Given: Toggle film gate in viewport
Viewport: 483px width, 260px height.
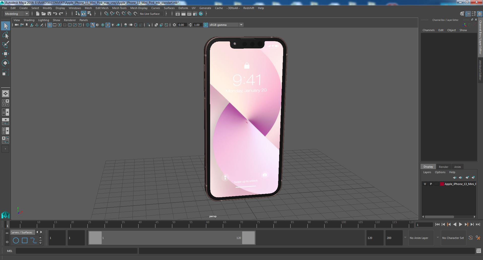Looking at the screenshot, I should coord(55,25).
